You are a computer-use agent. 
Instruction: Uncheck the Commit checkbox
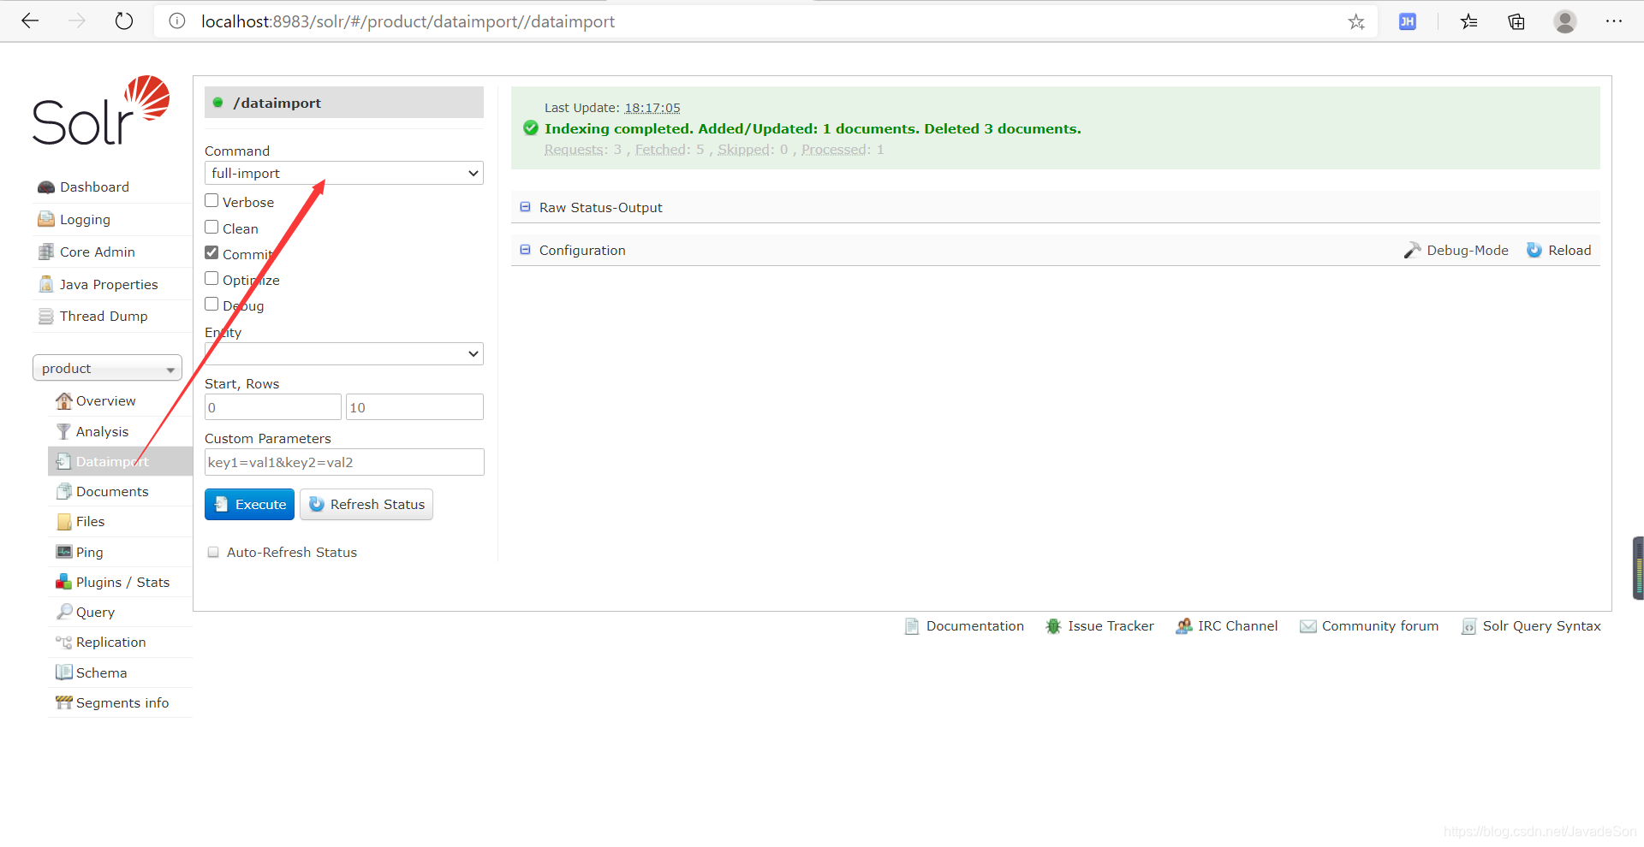tap(211, 252)
